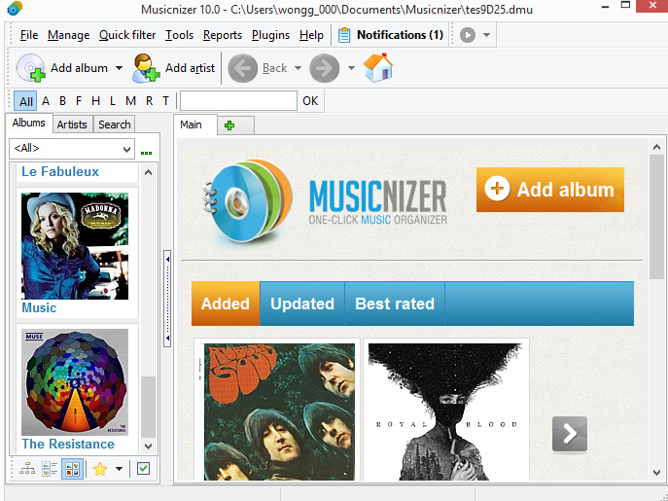Open the Back history dropdown arrow
Viewport: 668px width, 501px height.
tap(298, 68)
